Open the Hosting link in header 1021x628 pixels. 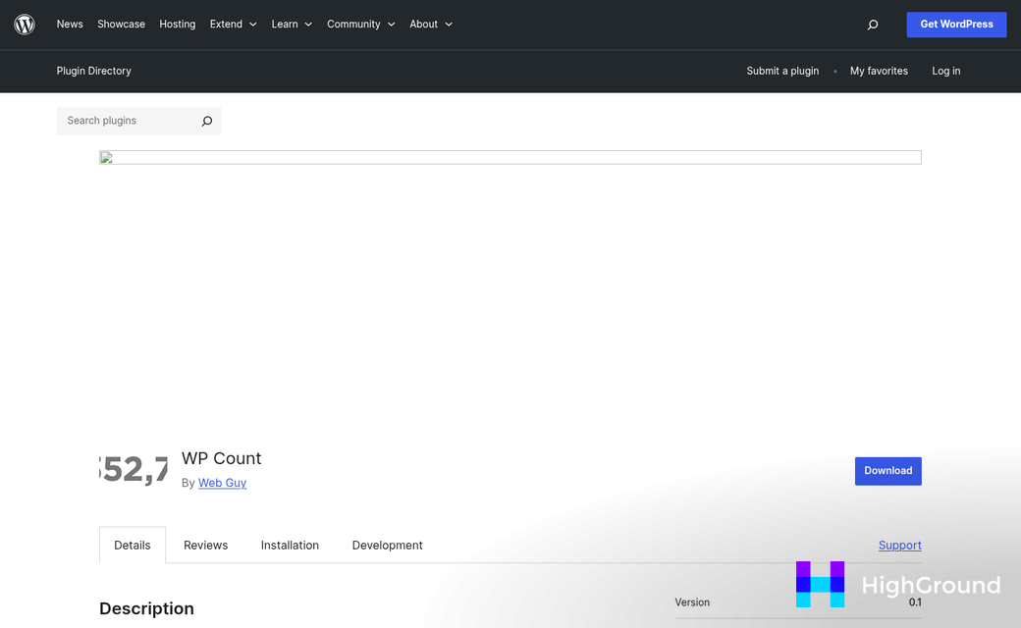[177, 25]
